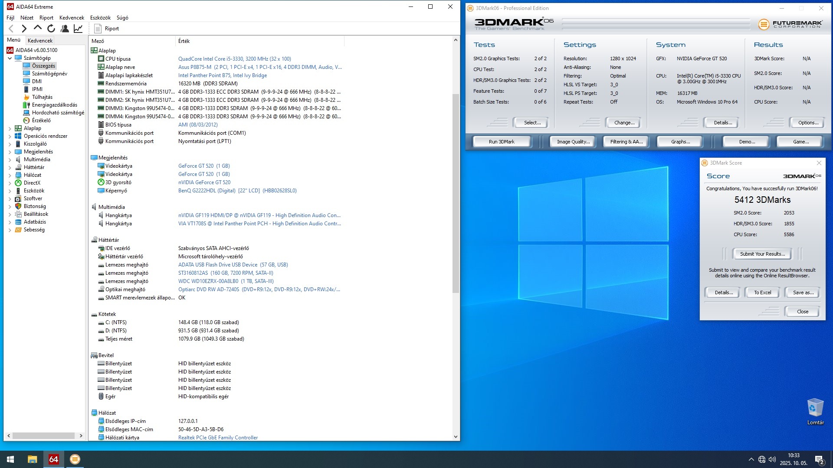Click the AIDA64 refresh toolbar icon
Viewport: 833px width, 468px height.
pos(51,29)
